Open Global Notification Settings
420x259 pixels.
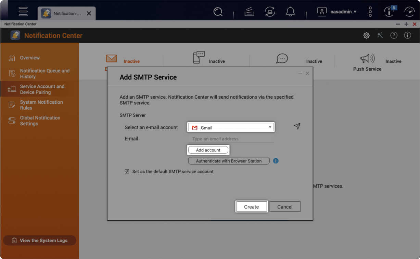tap(39, 120)
